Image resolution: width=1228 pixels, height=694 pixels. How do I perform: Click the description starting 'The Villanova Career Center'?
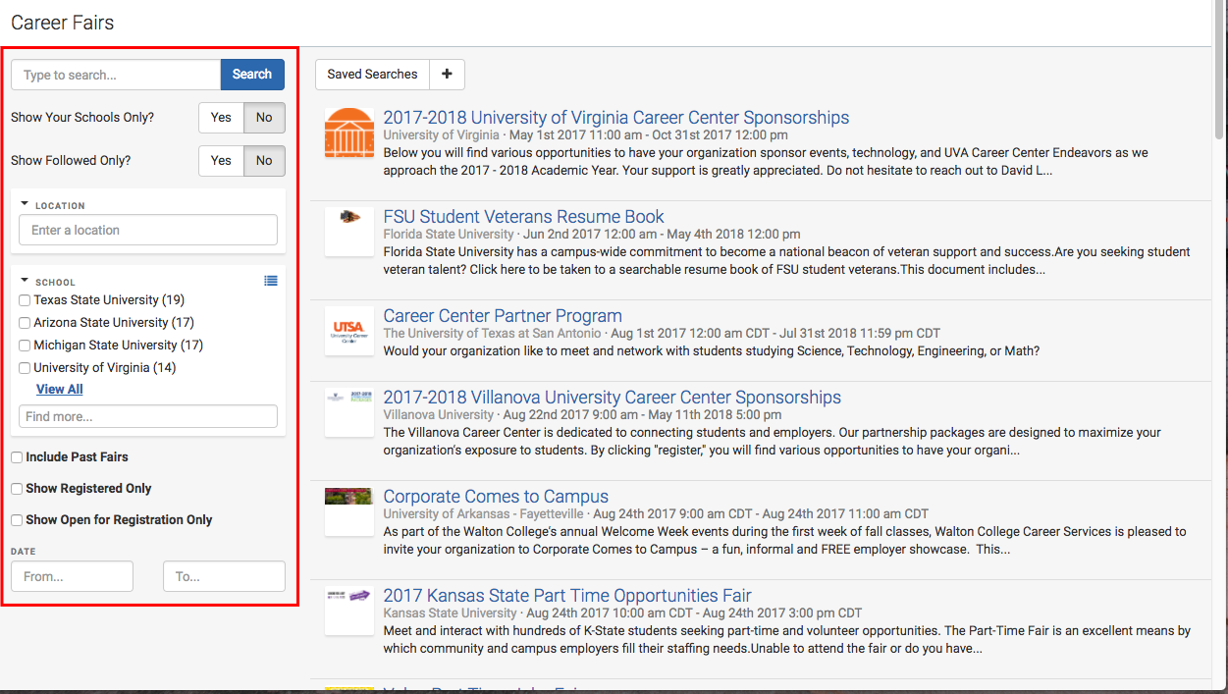pyautogui.click(x=772, y=442)
